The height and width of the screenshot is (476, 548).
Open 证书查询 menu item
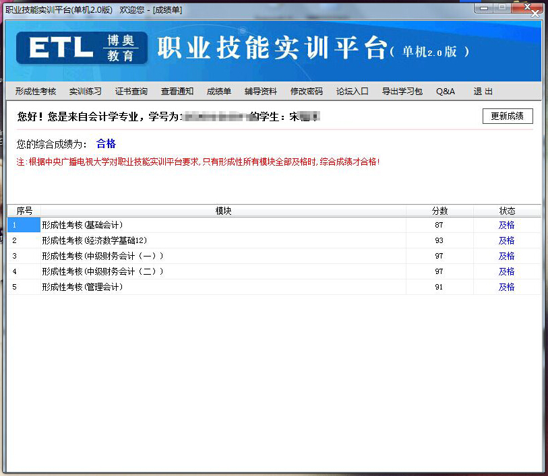coord(131,92)
